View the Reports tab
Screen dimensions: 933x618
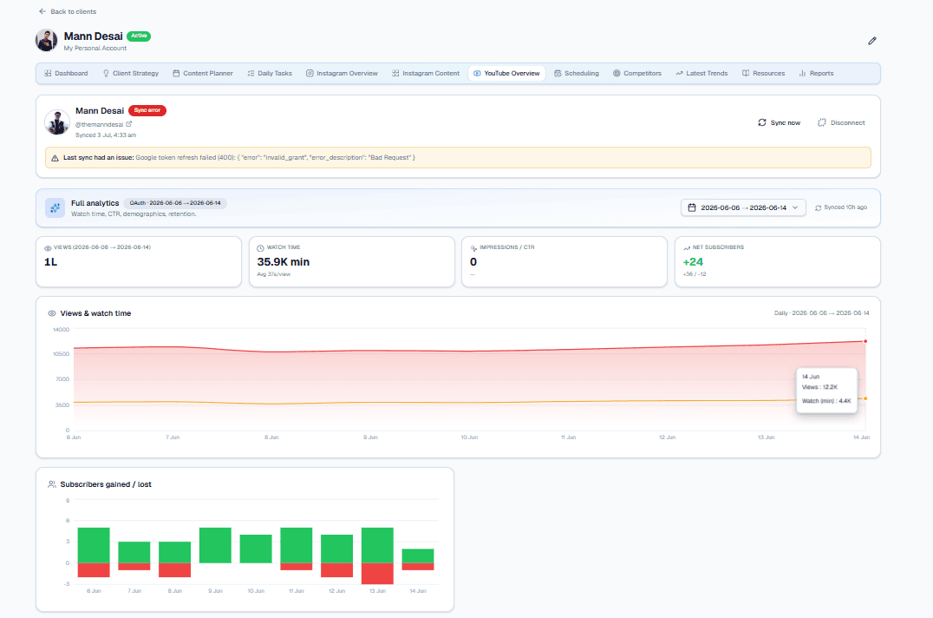[816, 73]
